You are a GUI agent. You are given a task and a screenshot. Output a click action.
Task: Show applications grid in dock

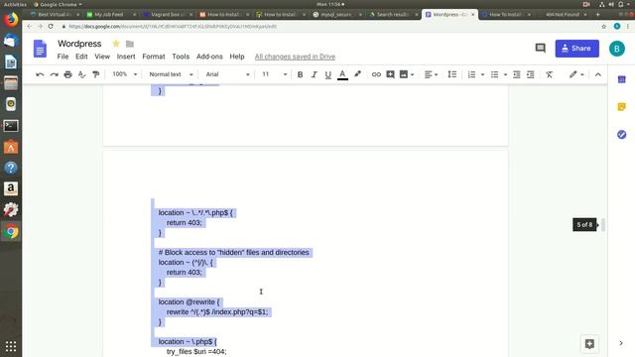pyautogui.click(x=11, y=346)
